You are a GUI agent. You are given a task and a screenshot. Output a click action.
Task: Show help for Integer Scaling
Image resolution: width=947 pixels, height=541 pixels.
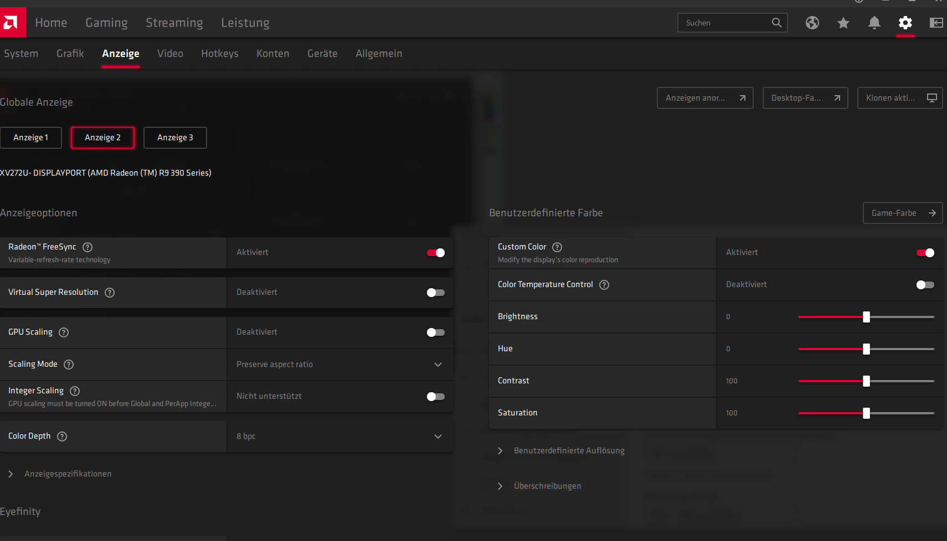coord(75,391)
